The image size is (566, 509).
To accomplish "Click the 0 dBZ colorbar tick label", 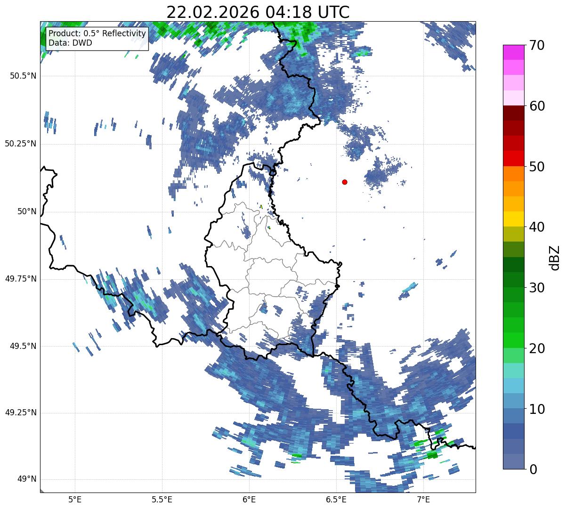I will coord(533,469).
